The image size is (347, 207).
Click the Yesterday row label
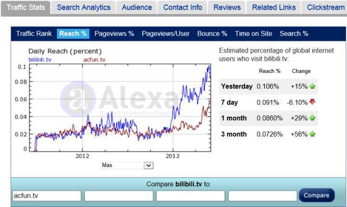click(237, 86)
